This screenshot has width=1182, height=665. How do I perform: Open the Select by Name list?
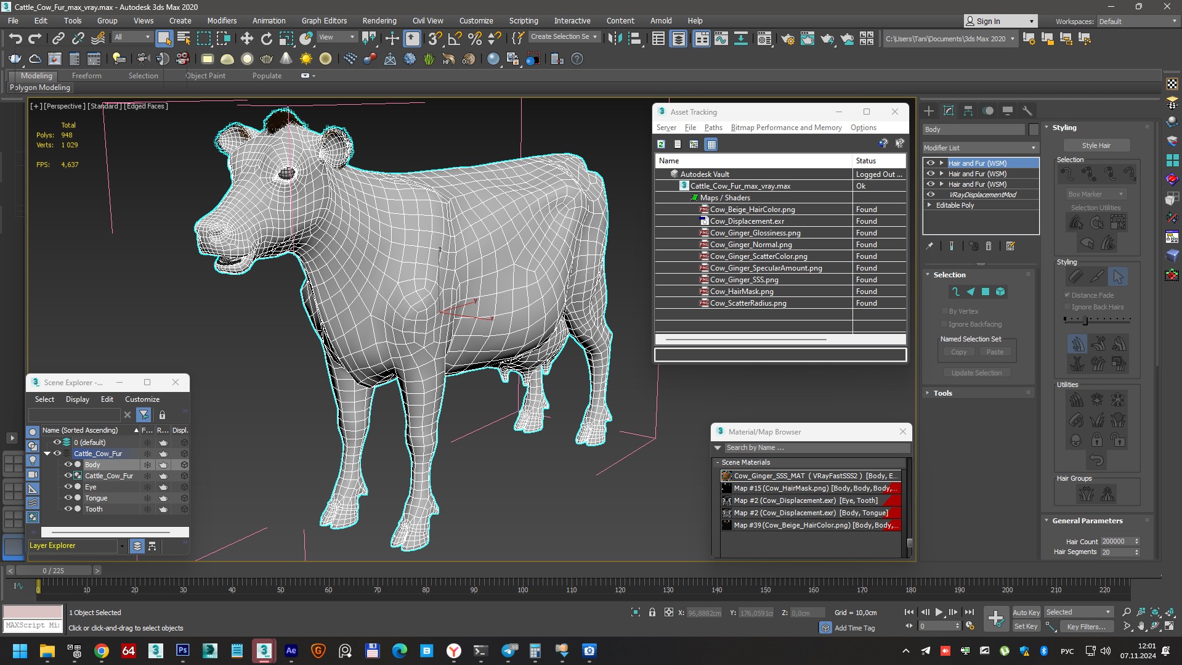(x=184, y=39)
